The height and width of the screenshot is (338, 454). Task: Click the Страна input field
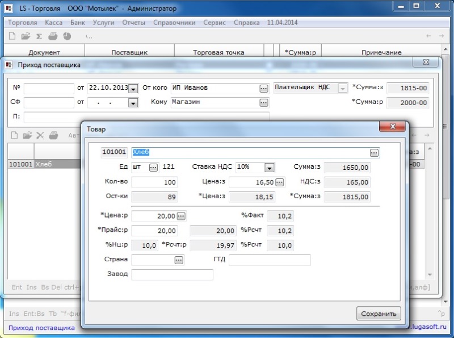(x=153, y=260)
